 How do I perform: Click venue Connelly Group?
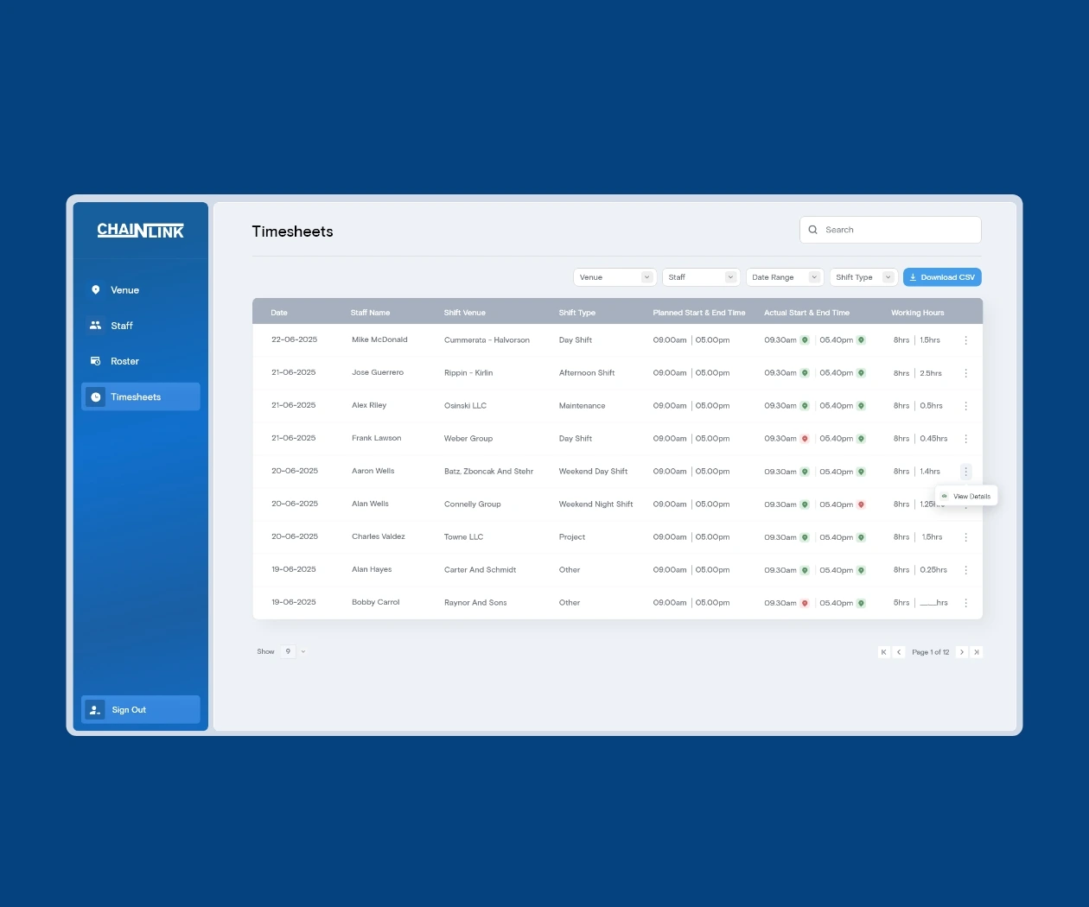[x=472, y=504]
